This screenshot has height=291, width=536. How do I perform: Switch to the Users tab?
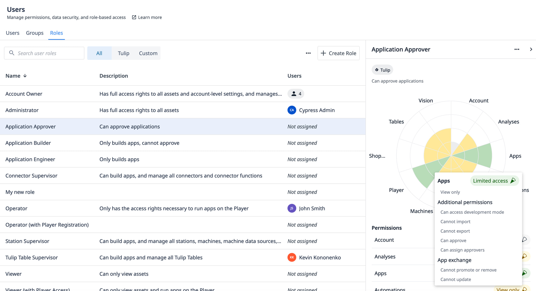click(x=13, y=33)
